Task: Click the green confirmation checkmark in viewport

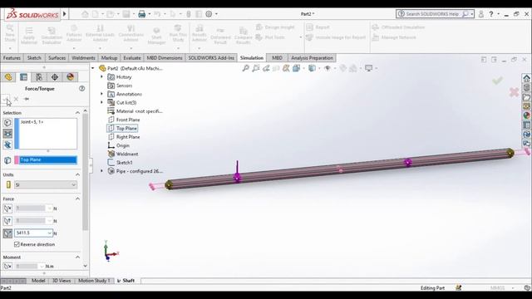Action: (497, 81)
